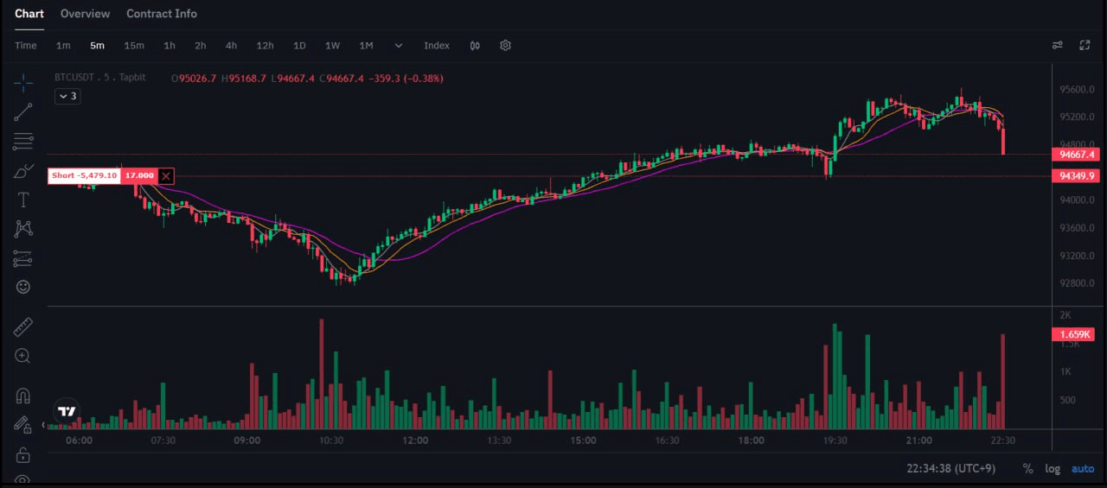Open the candlestick chart type selector
The image size is (1107, 488).
point(475,46)
